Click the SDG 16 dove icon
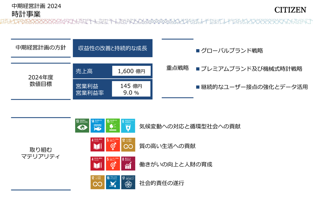Screen dimensions: 313x216 pyautogui.click(x=113, y=182)
